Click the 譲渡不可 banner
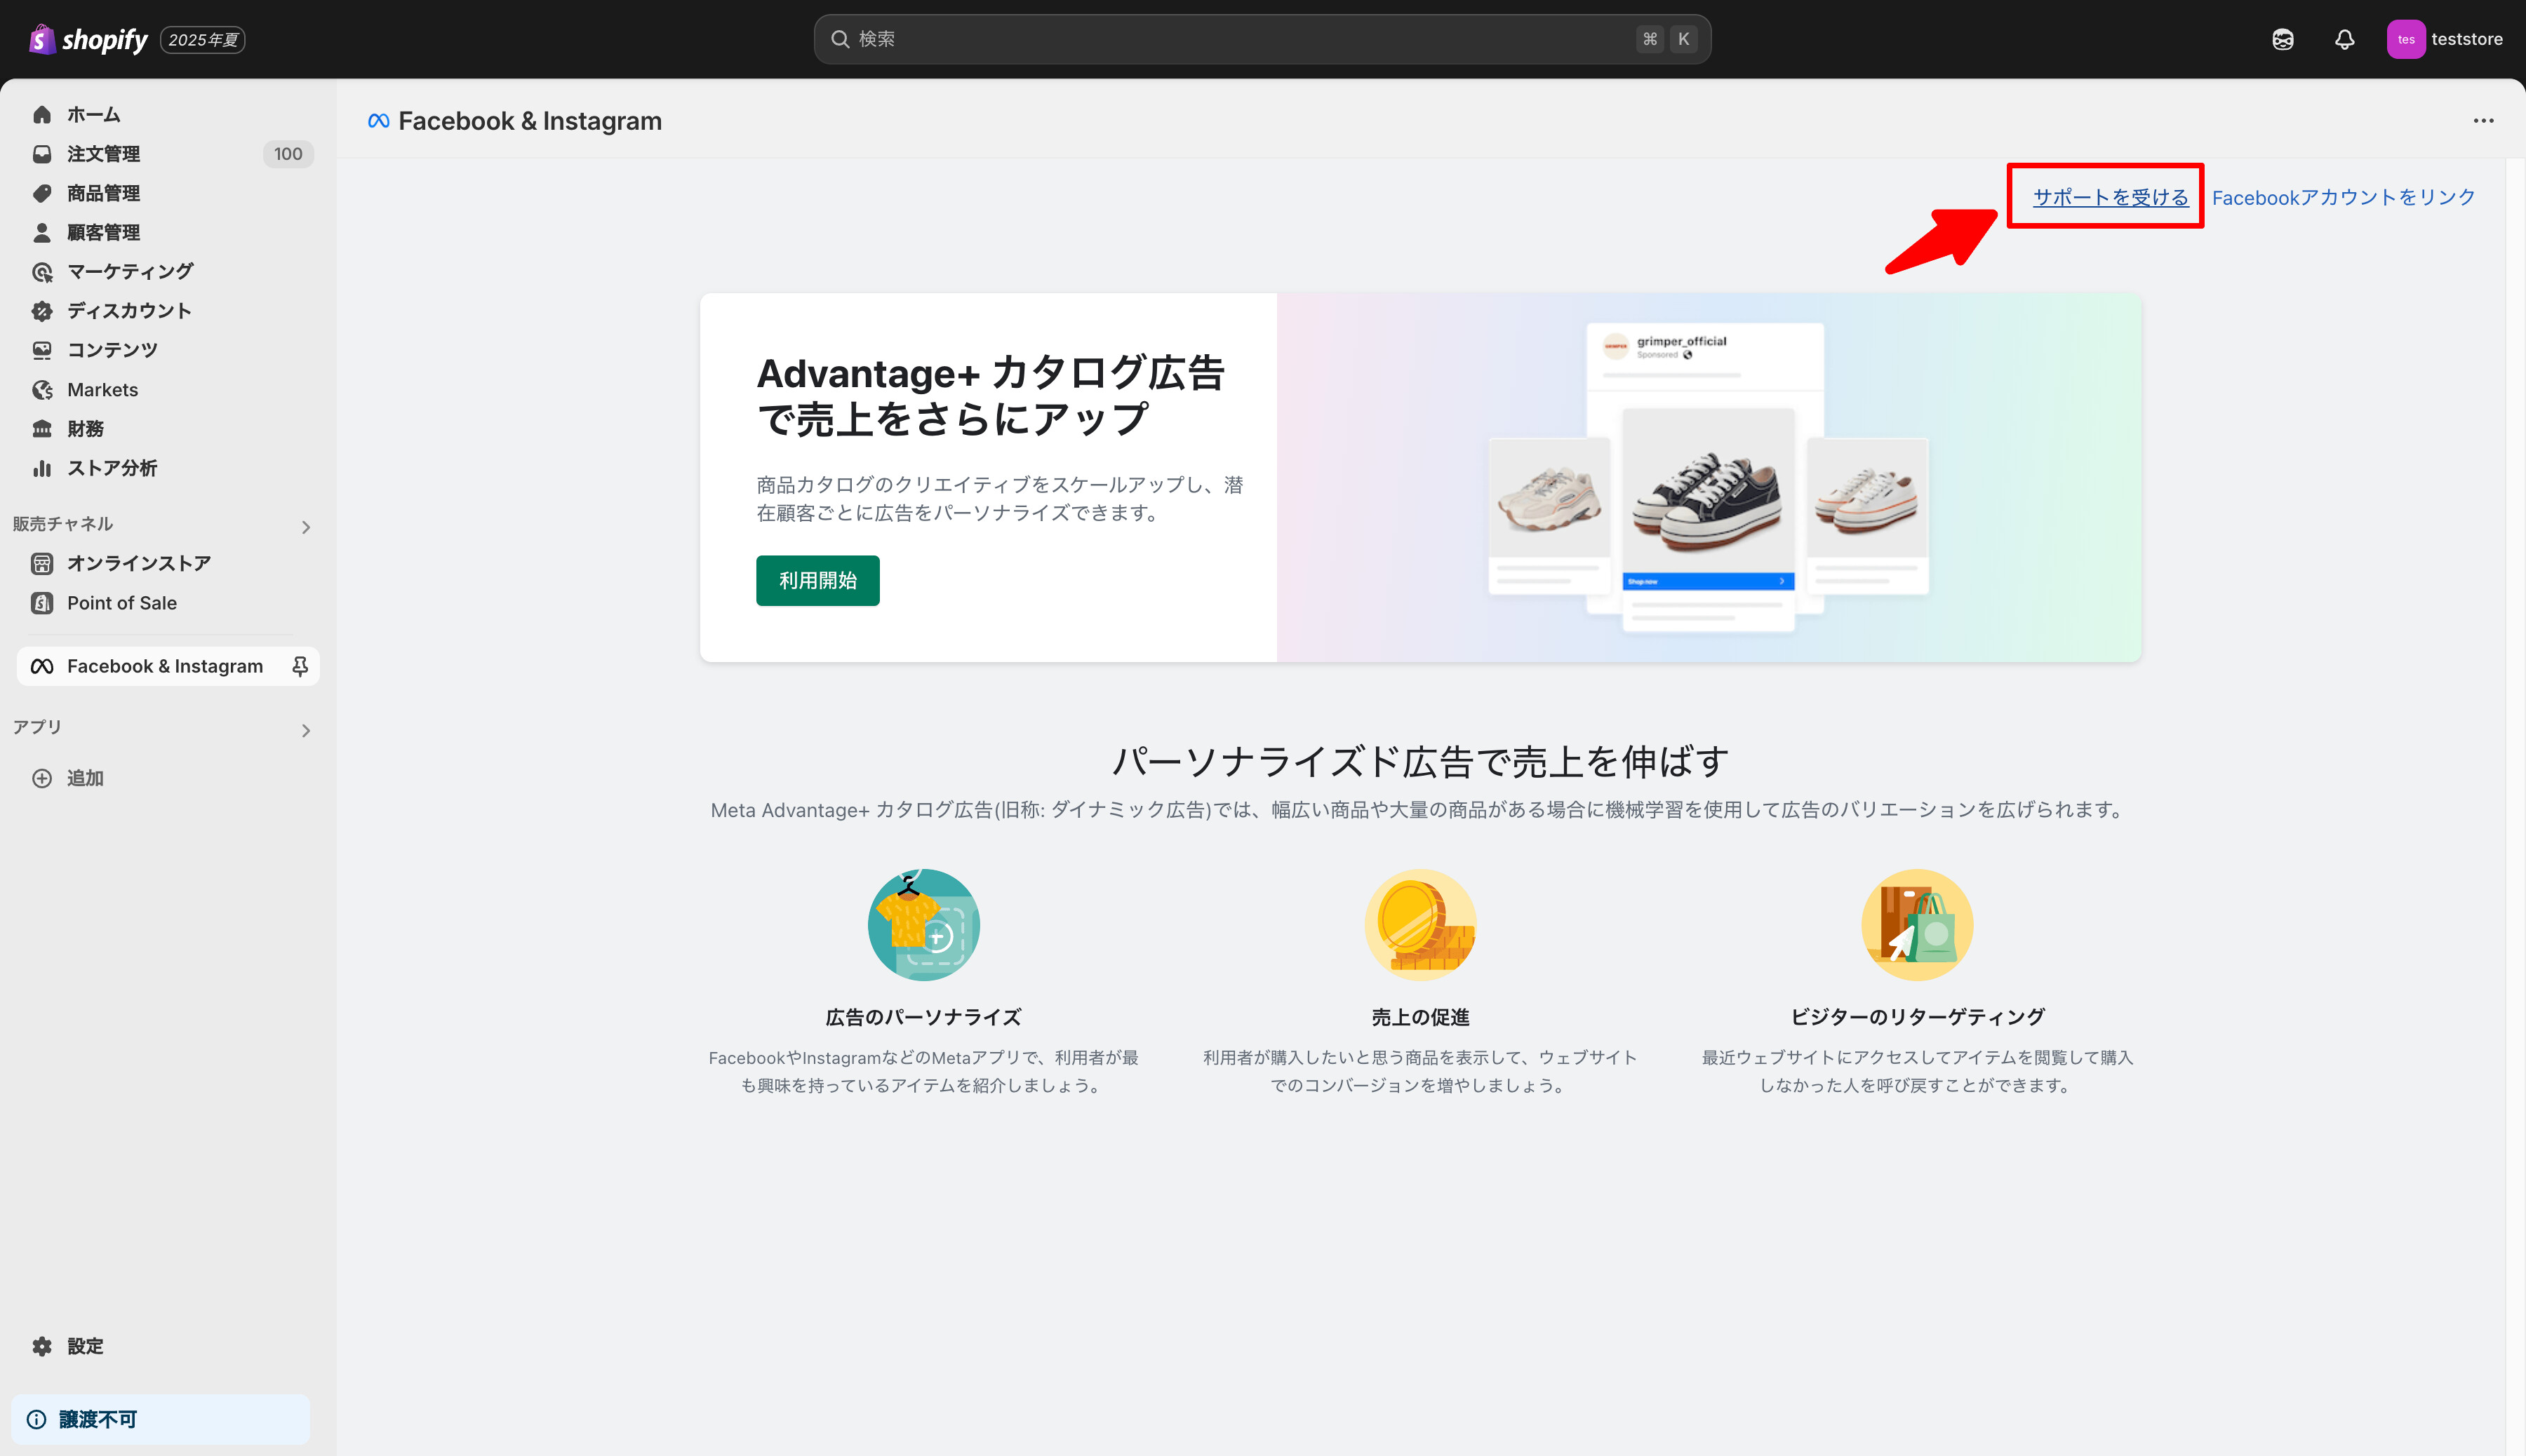Image resolution: width=2526 pixels, height=1456 pixels. point(160,1419)
